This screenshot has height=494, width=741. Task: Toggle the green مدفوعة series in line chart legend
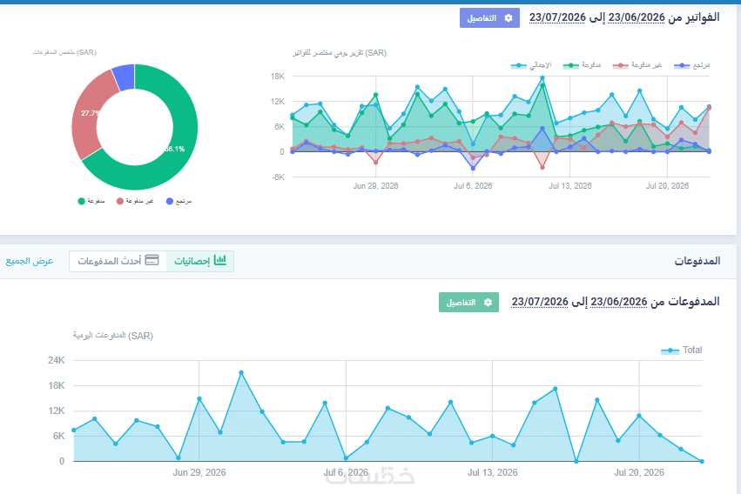[582, 65]
